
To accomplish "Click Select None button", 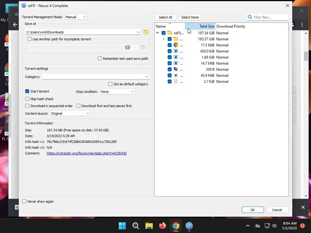I will (x=190, y=17).
